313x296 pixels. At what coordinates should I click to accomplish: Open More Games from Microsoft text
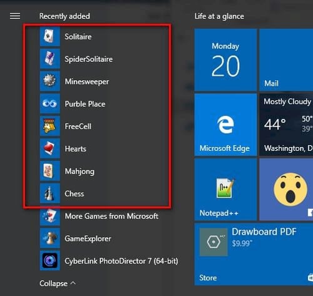[x=111, y=216]
